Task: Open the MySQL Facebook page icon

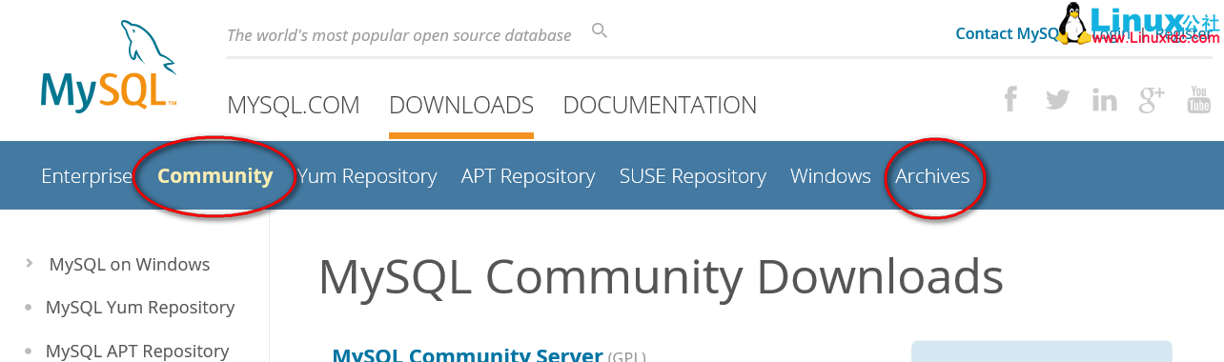Action: (1010, 99)
